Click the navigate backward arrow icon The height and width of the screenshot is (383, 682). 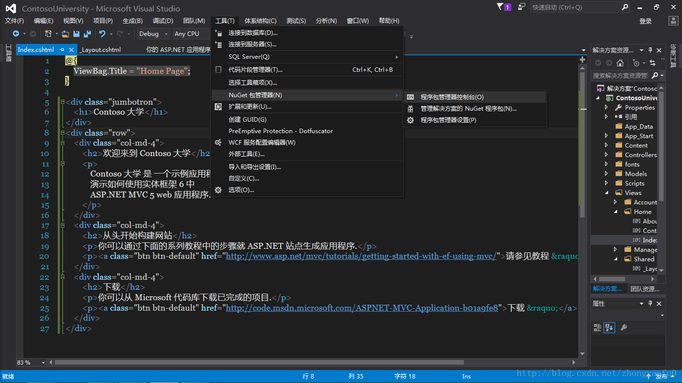click(16, 34)
